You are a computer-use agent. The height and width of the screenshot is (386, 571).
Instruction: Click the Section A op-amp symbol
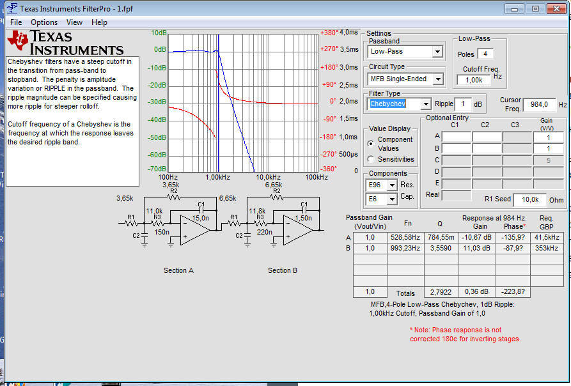[x=195, y=230]
